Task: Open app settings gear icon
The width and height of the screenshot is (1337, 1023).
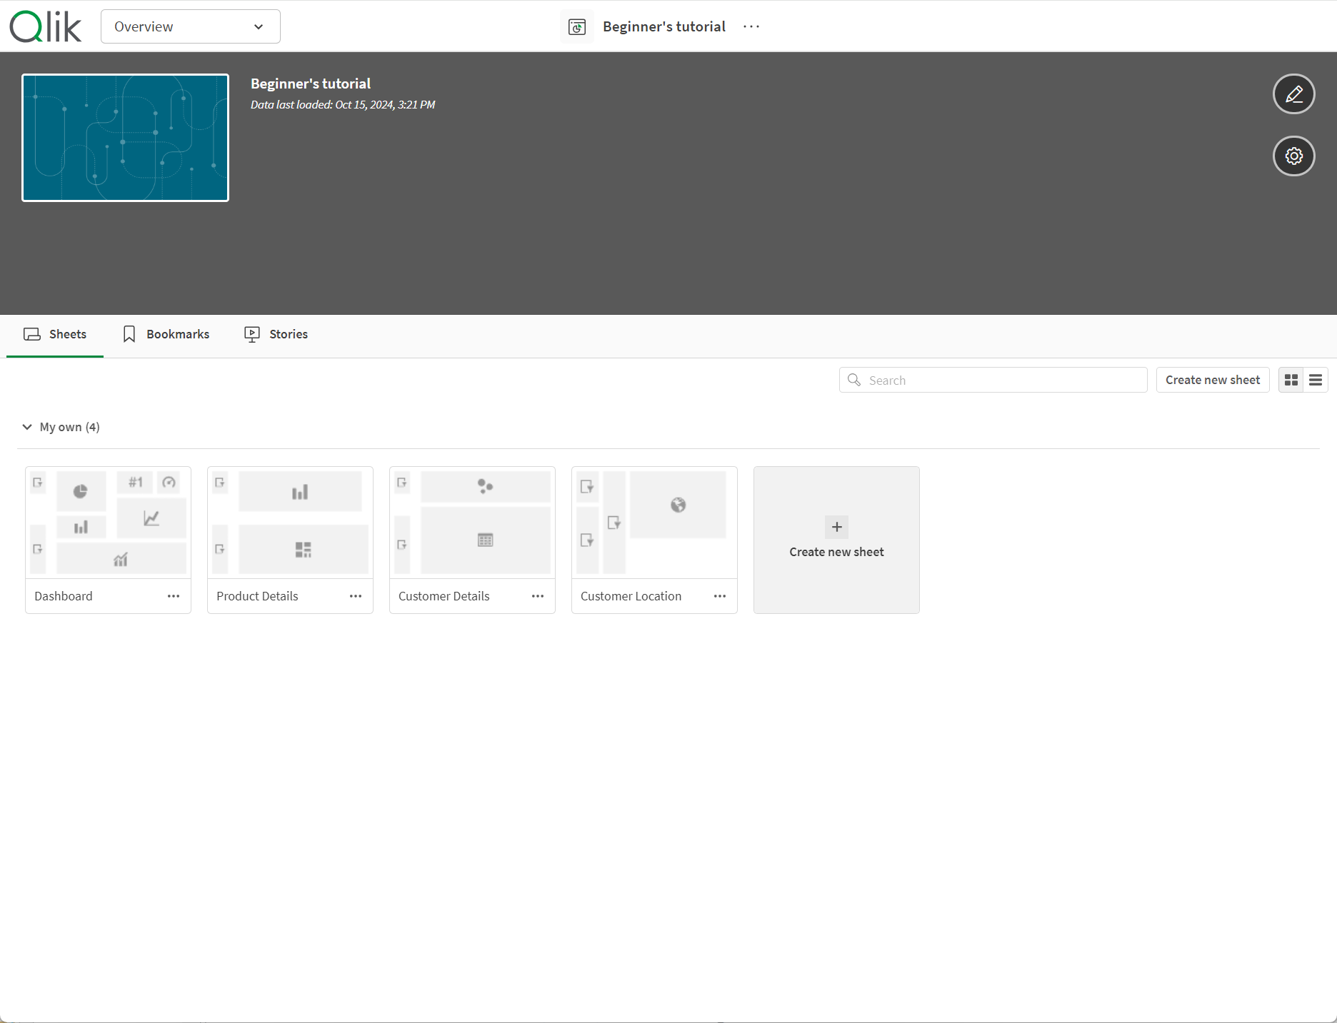Action: (1293, 156)
